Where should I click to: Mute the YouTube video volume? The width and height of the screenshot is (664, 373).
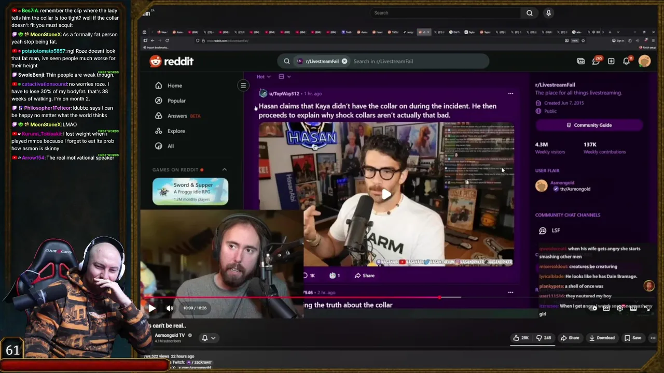(170, 308)
